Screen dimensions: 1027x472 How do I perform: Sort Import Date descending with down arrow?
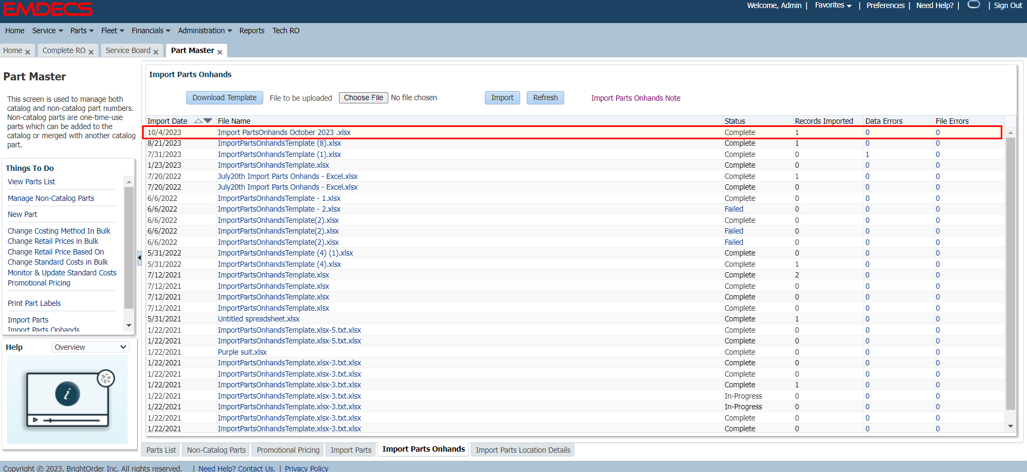(208, 121)
